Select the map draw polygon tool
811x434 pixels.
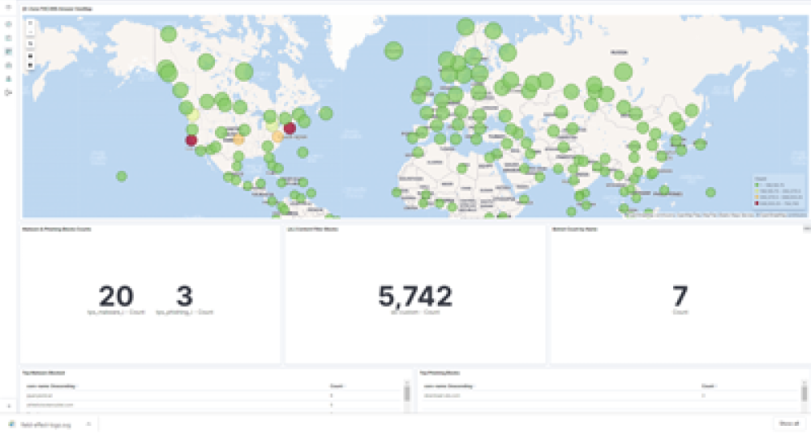coord(30,56)
